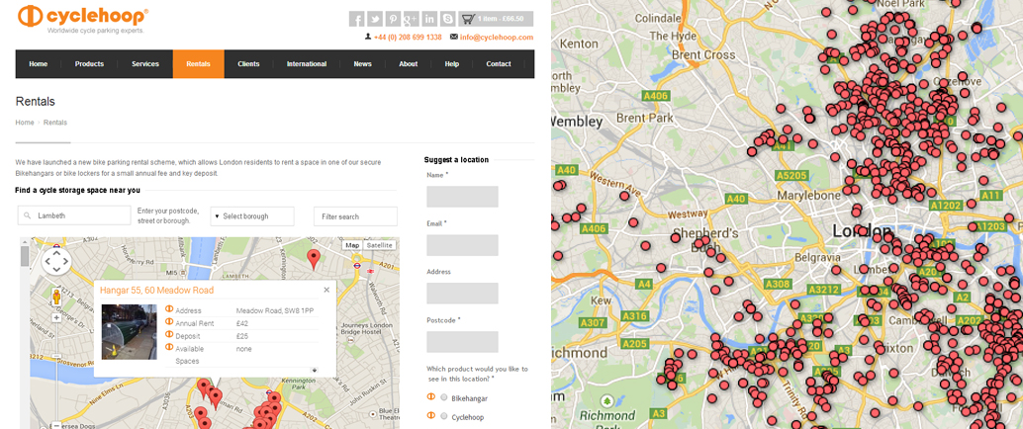
Task: Click the Address input field
Action: [462, 294]
